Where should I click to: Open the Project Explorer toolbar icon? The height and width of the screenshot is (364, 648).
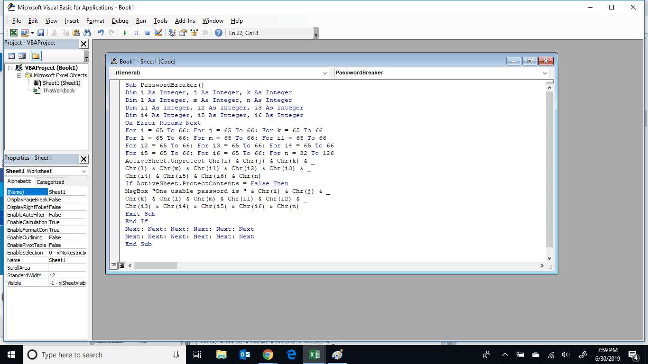172,33
